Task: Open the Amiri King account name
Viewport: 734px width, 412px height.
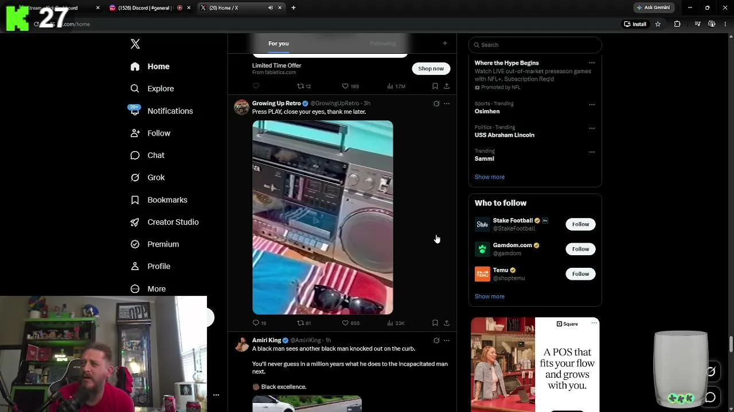Action: click(x=267, y=340)
